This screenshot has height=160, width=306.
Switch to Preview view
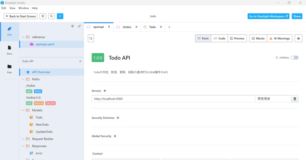[237, 38]
